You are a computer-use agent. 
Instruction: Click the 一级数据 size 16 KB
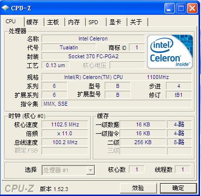pyautogui.click(x=143, y=124)
